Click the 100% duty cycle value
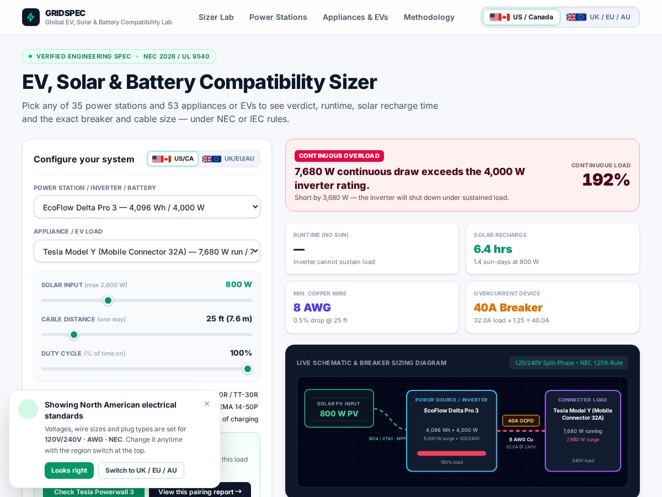This screenshot has height=497, width=662. point(241,353)
